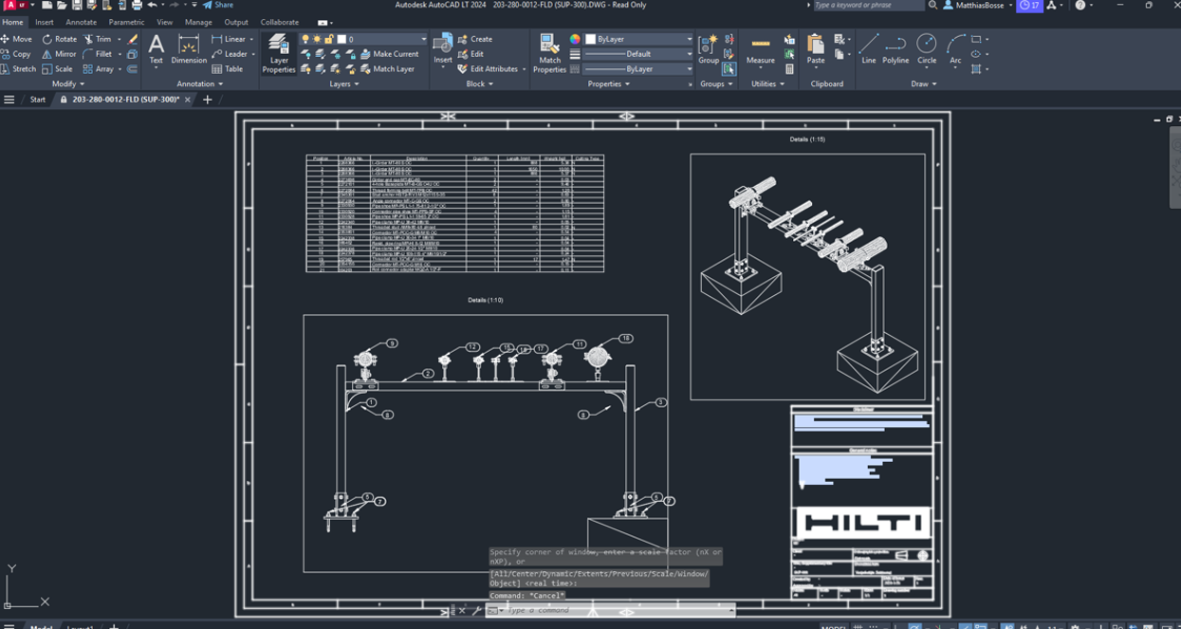Switch to the Annotate ribbon tab

[81, 22]
